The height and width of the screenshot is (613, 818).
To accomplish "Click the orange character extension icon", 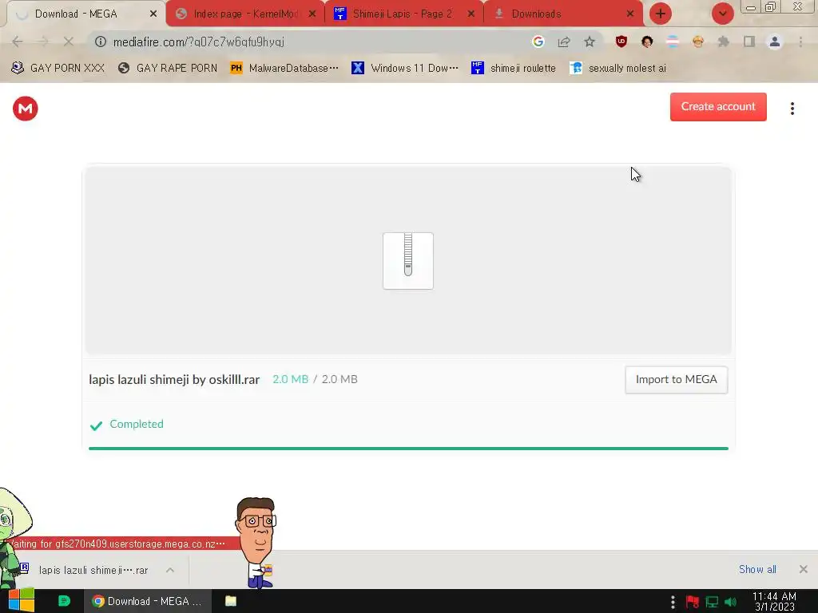I will pyautogui.click(x=698, y=42).
